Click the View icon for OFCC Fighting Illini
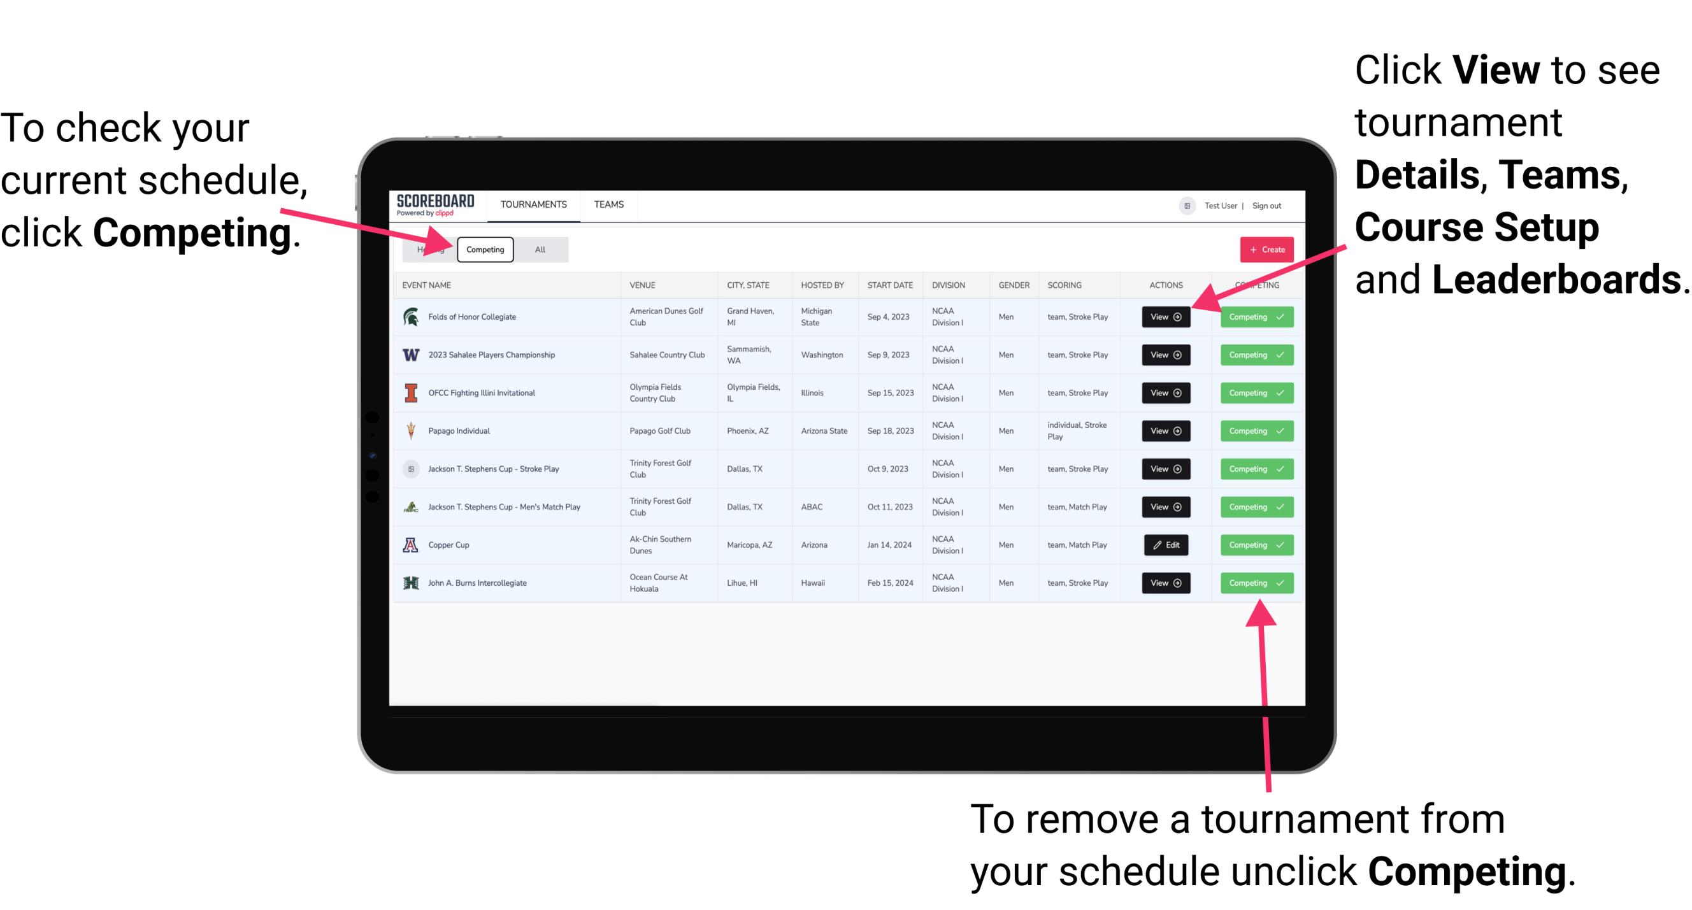 tap(1165, 394)
